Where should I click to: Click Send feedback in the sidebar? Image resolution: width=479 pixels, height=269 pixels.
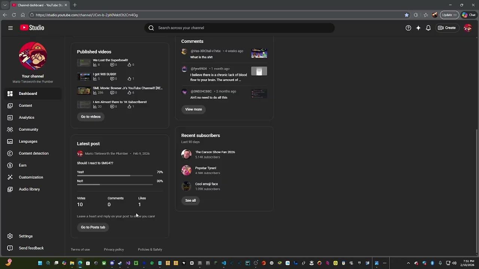pyautogui.click(x=33, y=248)
